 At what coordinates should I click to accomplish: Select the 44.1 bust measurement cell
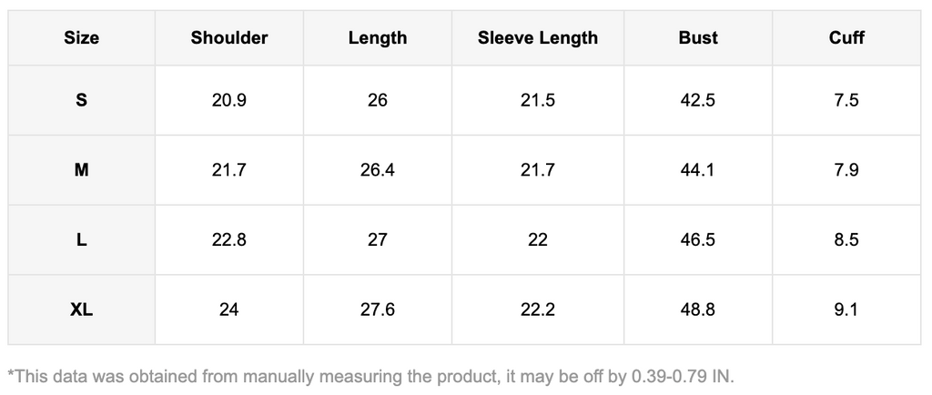click(698, 170)
